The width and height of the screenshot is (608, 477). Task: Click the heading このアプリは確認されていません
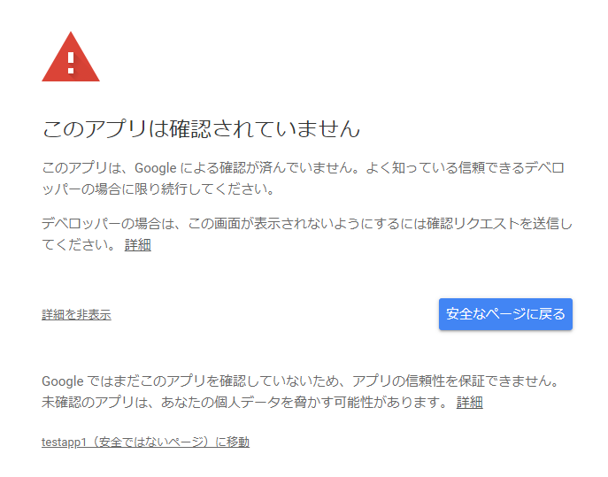201,129
